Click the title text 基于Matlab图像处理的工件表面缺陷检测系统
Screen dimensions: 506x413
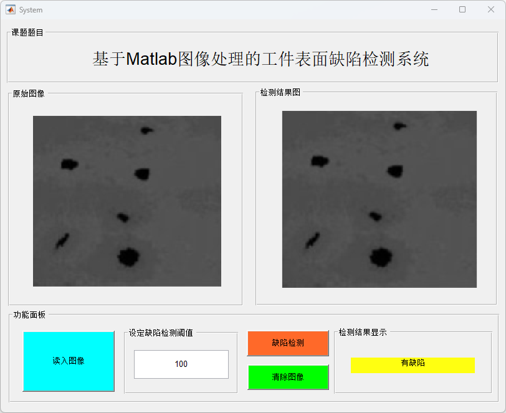(x=260, y=59)
